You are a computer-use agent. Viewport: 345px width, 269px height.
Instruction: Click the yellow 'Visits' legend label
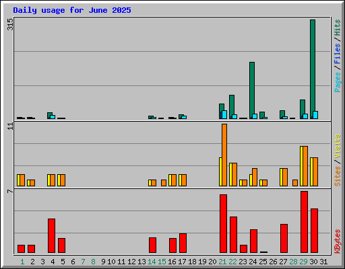click(x=338, y=147)
